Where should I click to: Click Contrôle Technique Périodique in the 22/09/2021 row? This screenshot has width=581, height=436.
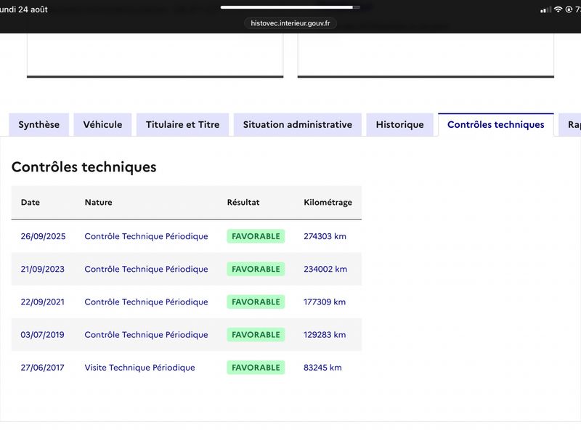146,302
